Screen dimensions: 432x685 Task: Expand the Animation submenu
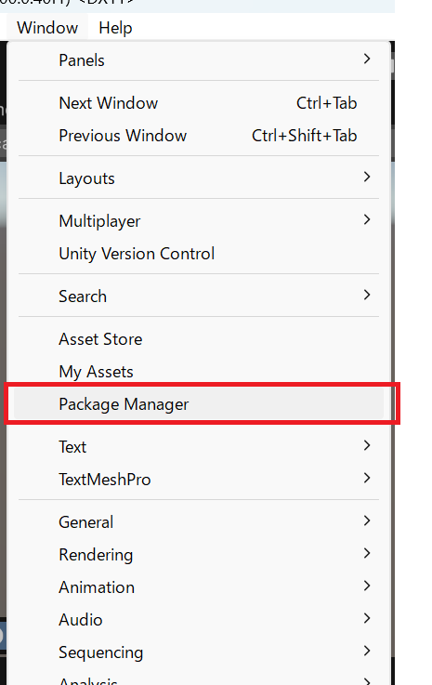coord(199,587)
